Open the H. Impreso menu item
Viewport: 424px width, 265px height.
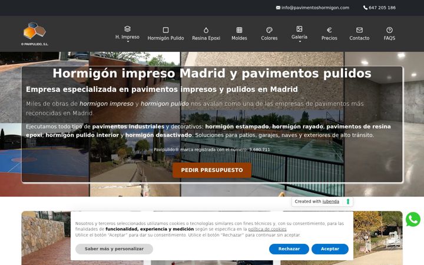(127, 37)
